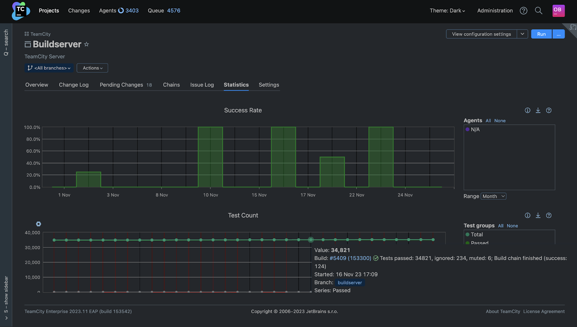Go to the Agents page
The width and height of the screenshot is (577, 327).
point(107,11)
